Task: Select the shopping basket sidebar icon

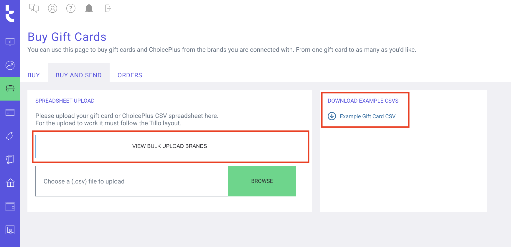Action: [10, 89]
